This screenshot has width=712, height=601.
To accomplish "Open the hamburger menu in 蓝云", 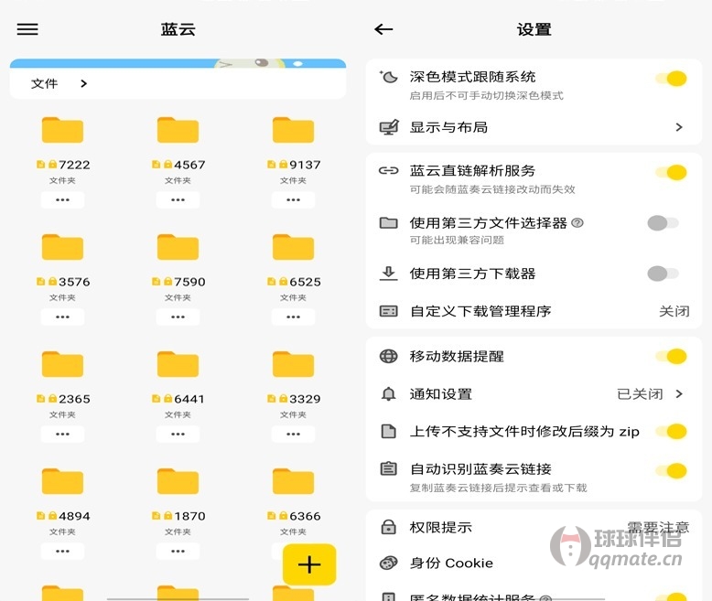I will click(x=27, y=29).
